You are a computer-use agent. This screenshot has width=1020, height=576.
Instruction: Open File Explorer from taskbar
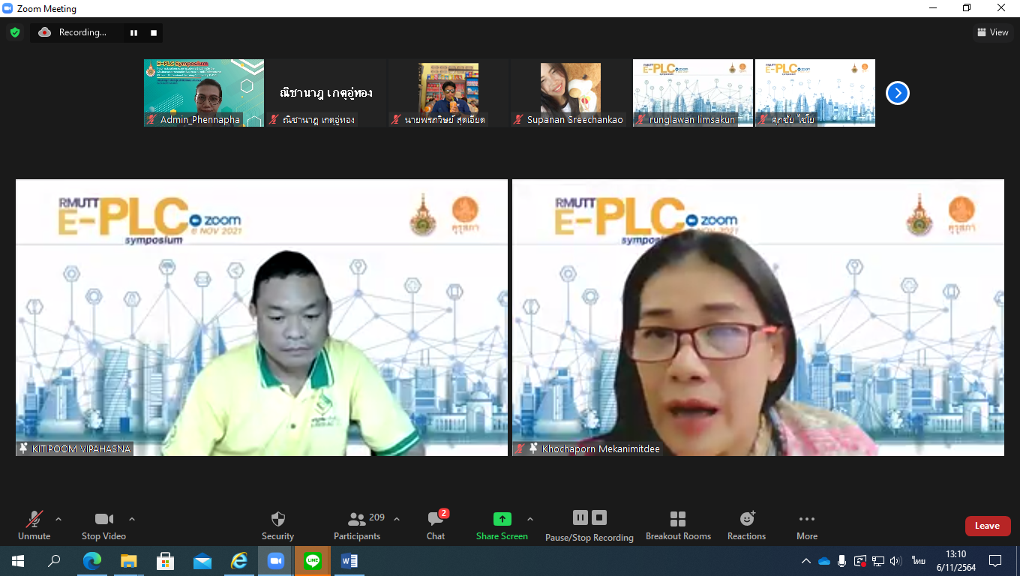[128, 561]
